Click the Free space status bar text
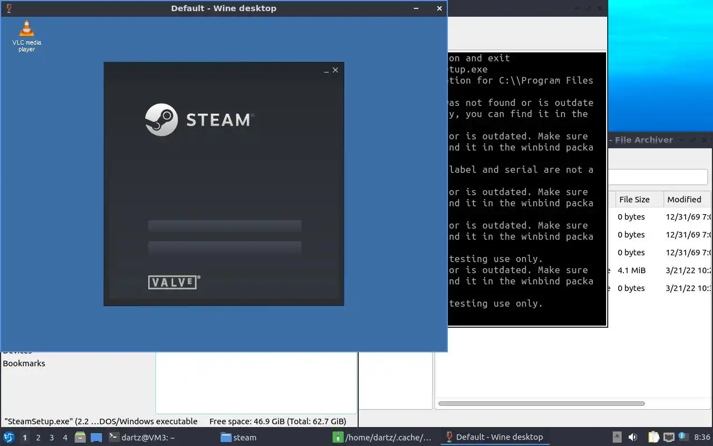Screen dimensions: 713x446 (x=278, y=421)
